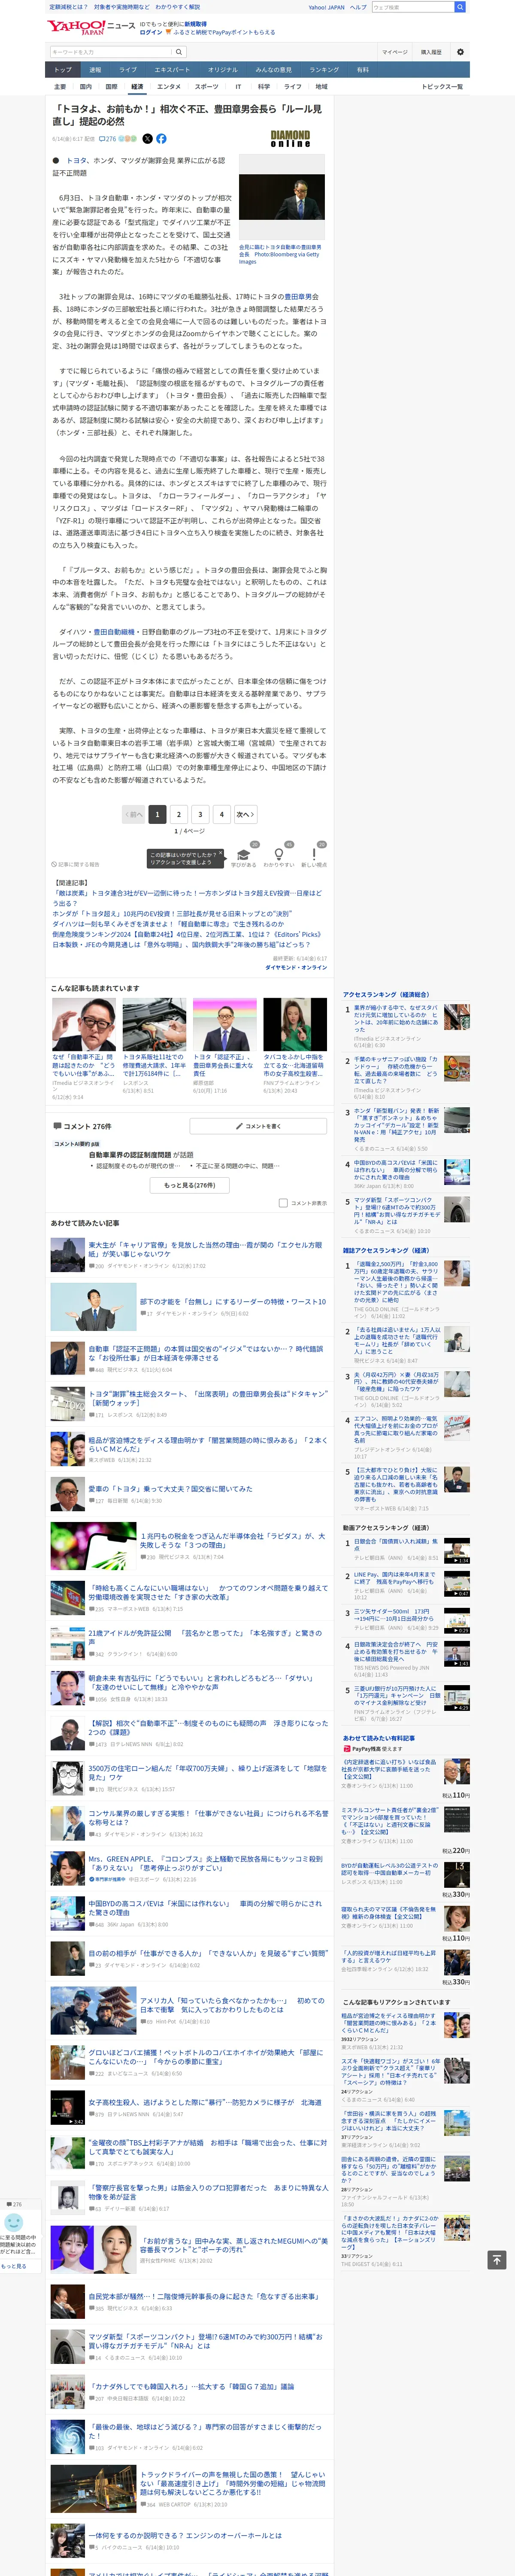Viewport: 515px width, 2576px height.
Task: Click the 次へ next page button
Action: pyautogui.click(x=245, y=814)
